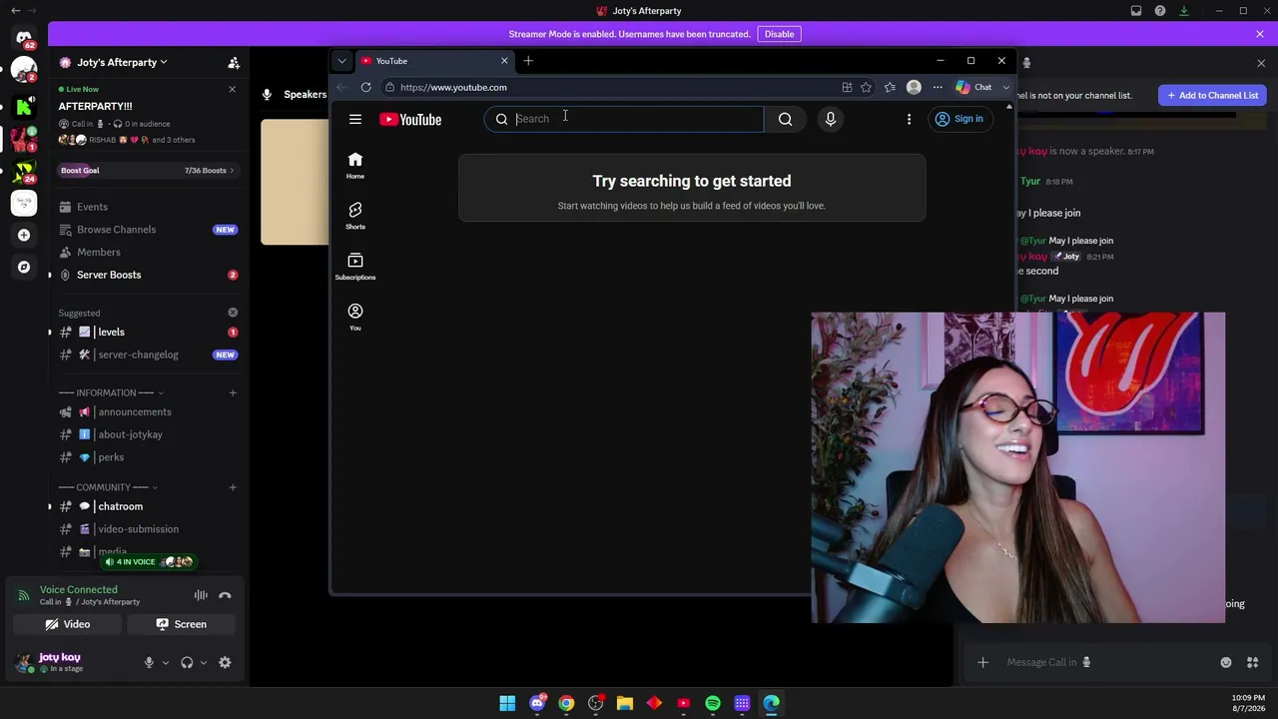Open Discord server discovery compass icon
This screenshot has height=719, width=1278.
coord(24,267)
